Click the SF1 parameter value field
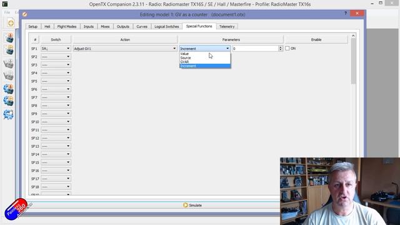The image size is (400, 225). [256, 49]
